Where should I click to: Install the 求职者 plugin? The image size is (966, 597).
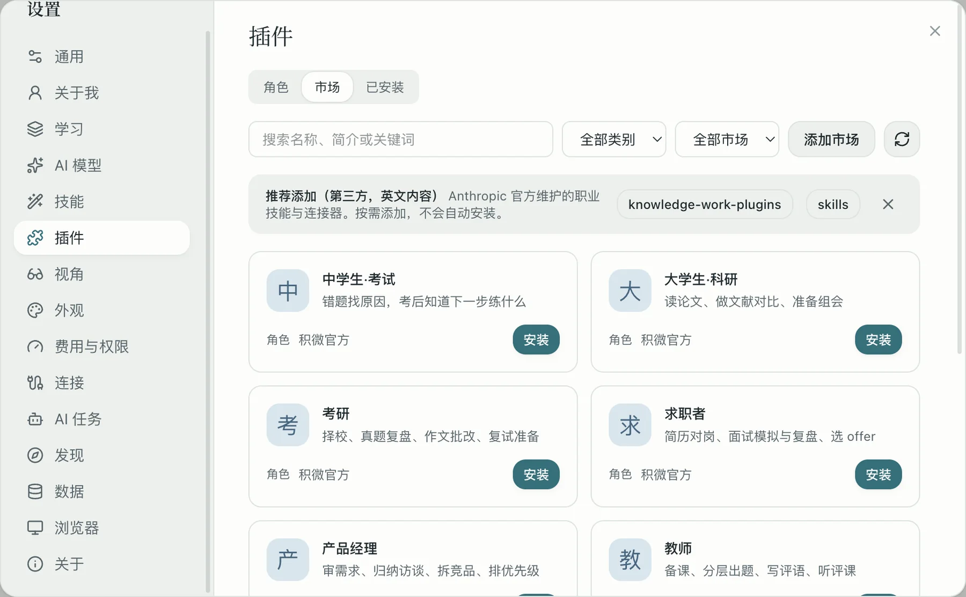click(x=878, y=474)
